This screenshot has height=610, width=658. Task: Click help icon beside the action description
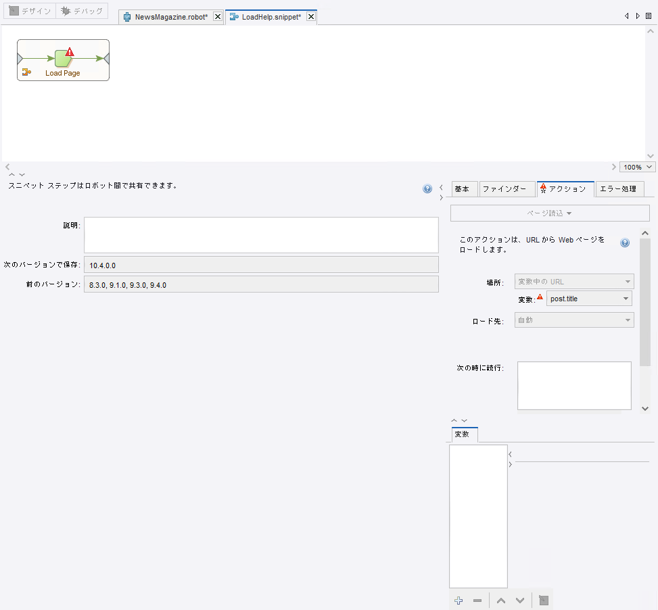(625, 243)
